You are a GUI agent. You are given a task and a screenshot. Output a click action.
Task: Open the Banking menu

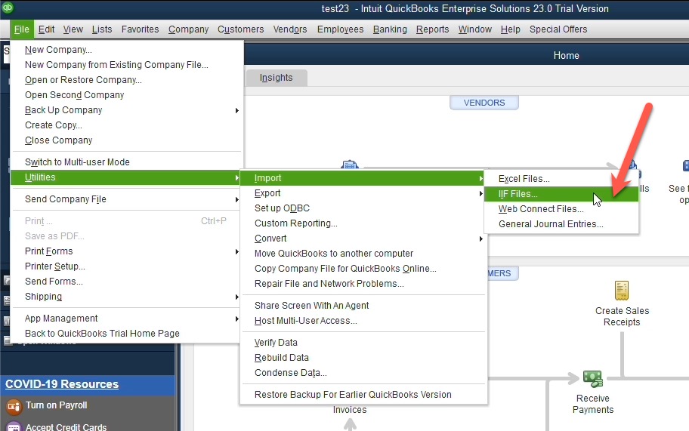390,29
